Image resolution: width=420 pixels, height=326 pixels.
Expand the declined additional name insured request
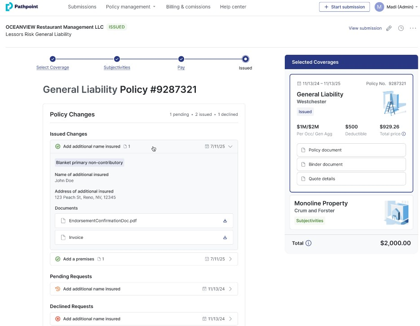coord(230,319)
